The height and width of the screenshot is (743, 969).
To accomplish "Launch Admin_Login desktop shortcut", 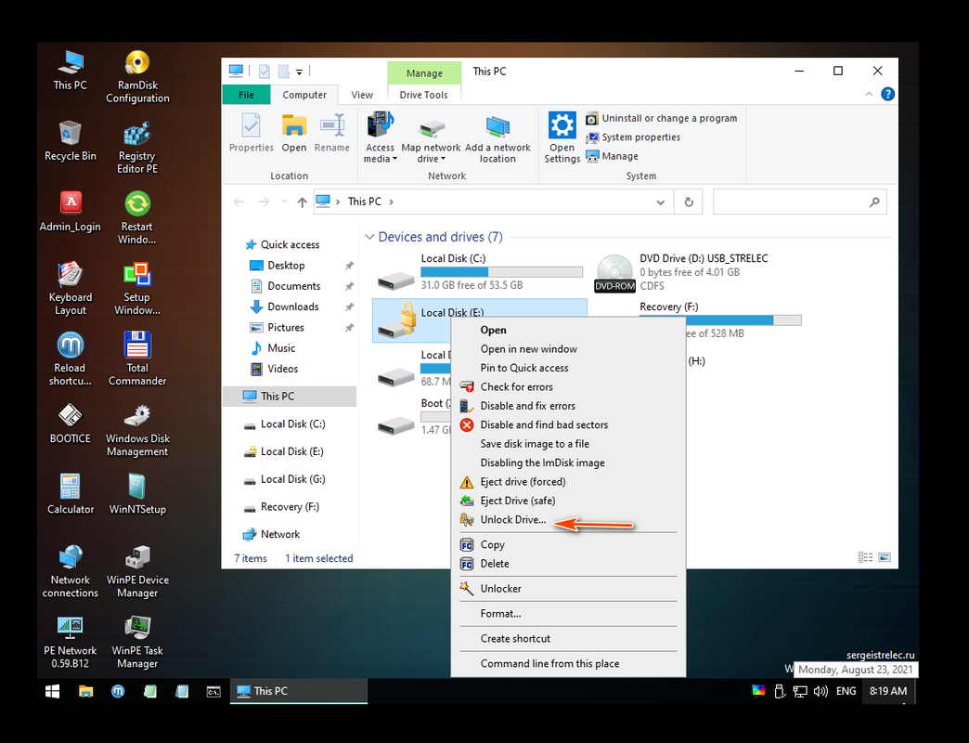I will click(70, 212).
